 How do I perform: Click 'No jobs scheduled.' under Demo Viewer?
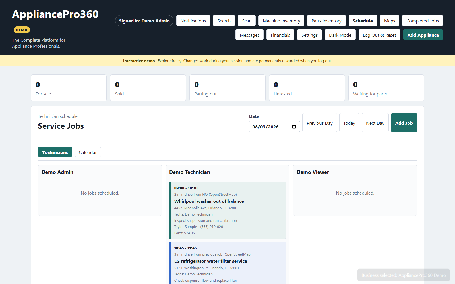pos(355,193)
